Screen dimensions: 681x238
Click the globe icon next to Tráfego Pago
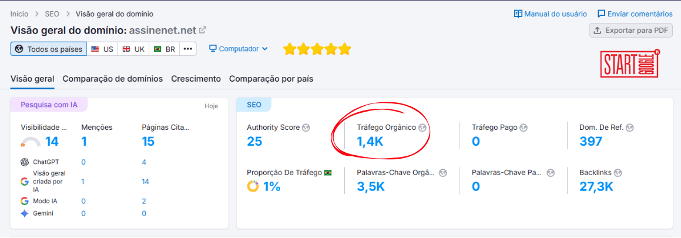tap(524, 128)
